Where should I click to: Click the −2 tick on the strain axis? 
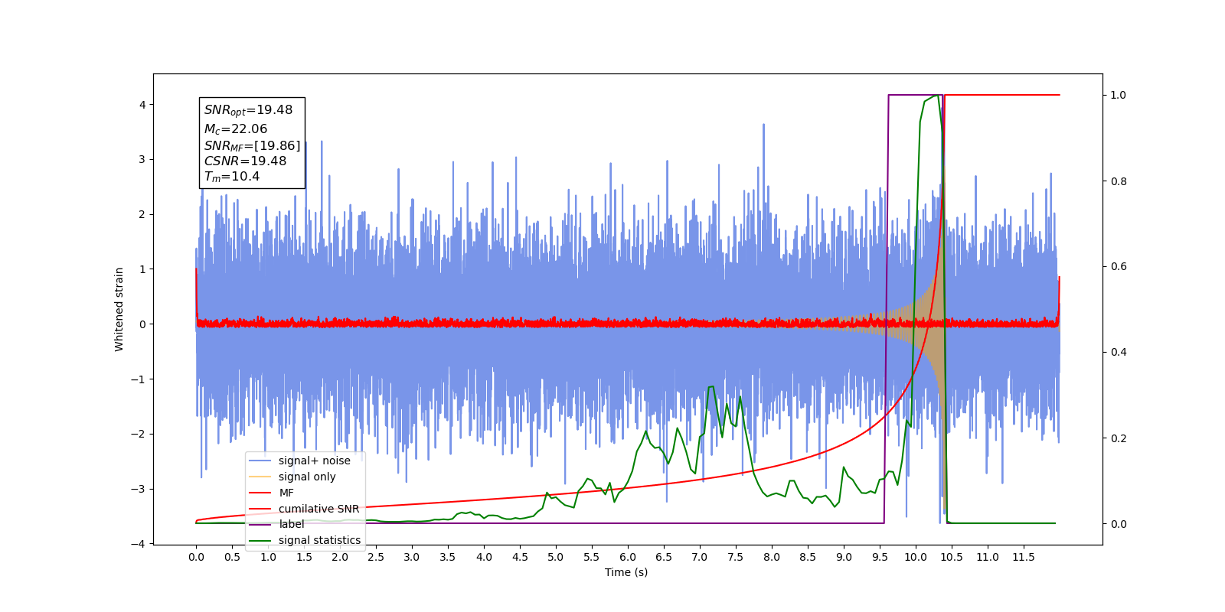138,434
